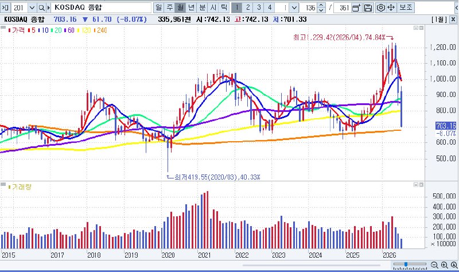Click the price pane menu icon above 가격
The image size is (459, 272).
point(3,27)
